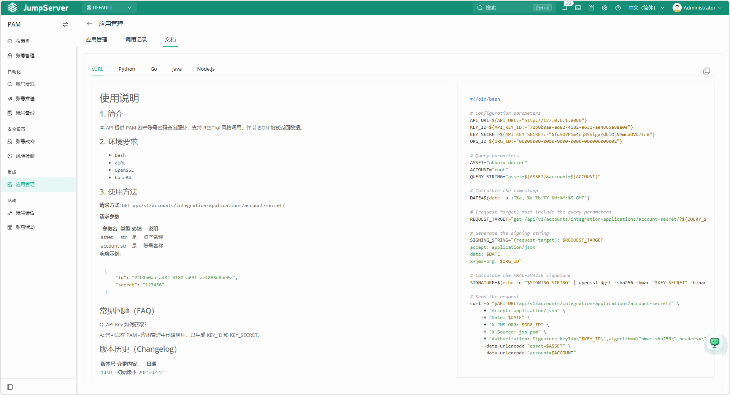Open 账号改密 in sidebar
This screenshot has height=395, width=730.
coord(38,141)
